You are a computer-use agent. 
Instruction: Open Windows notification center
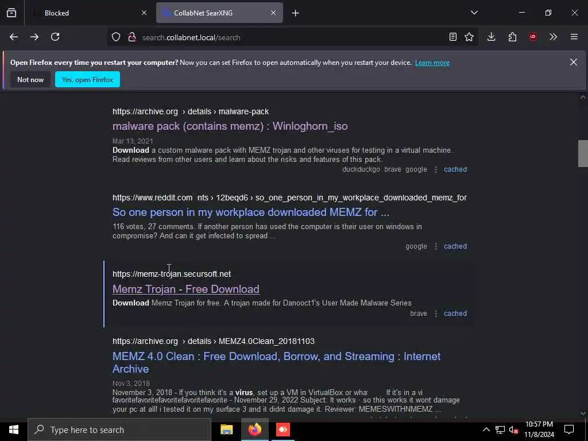(x=569, y=430)
